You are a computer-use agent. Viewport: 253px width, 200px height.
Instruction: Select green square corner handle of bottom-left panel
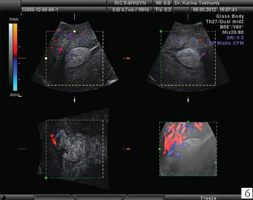46,178
